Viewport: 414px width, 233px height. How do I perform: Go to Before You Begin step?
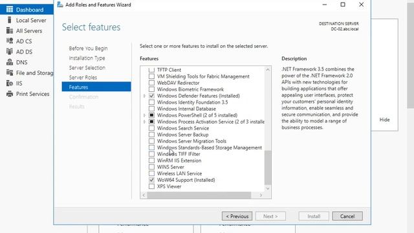pyautogui.click(x=88, y=49)
